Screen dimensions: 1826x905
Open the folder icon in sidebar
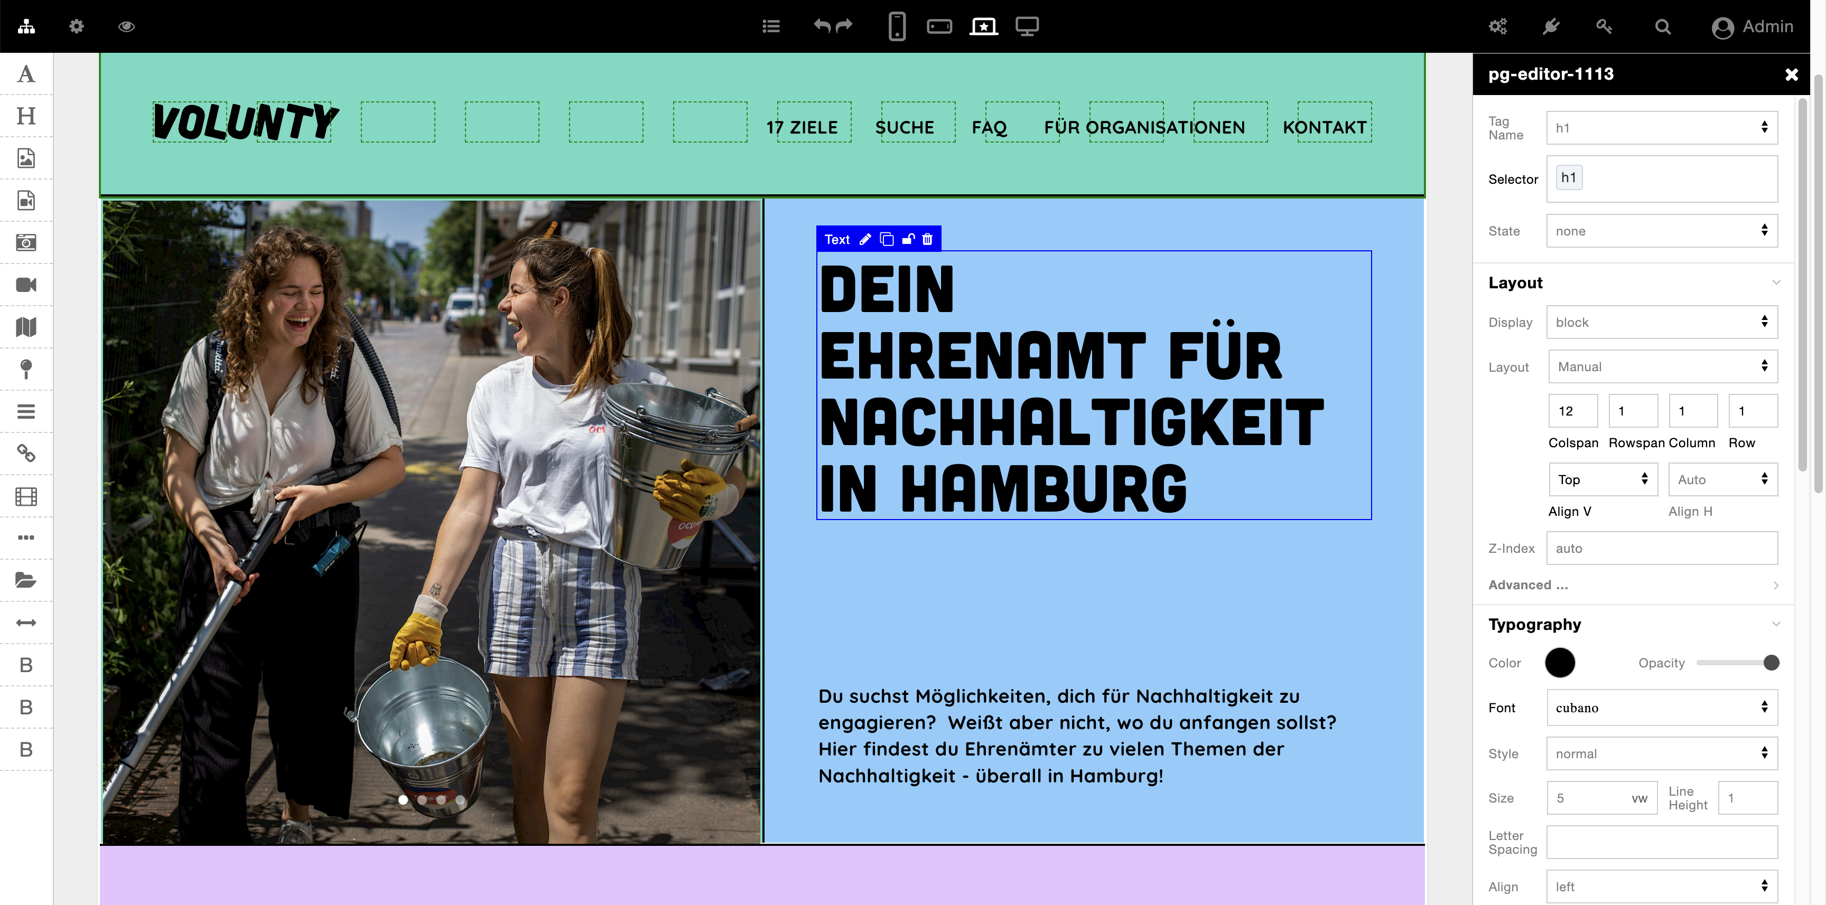pos(26,580)
